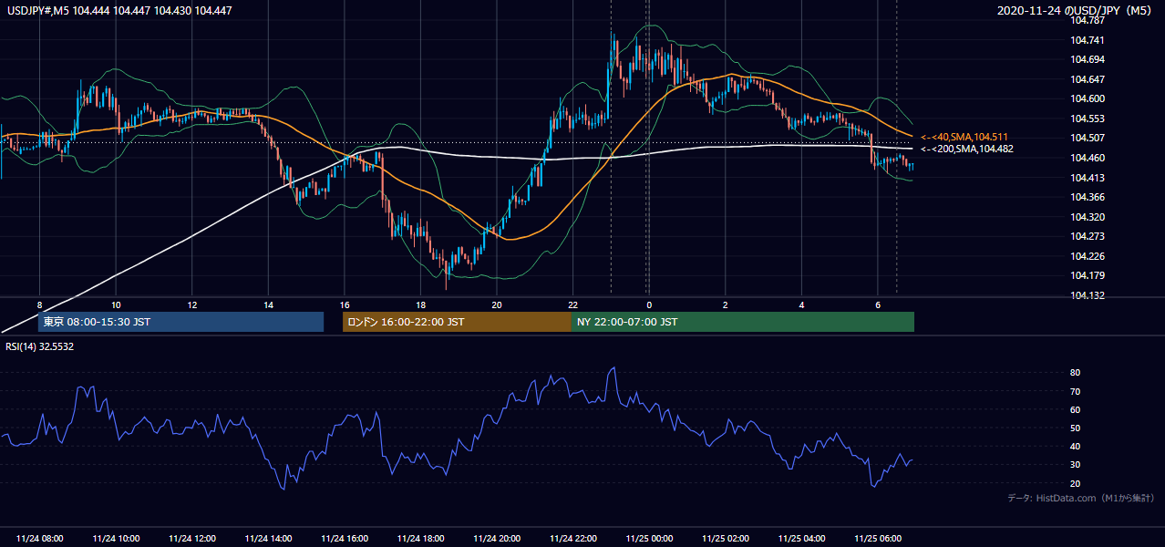1165x547 pixels.
Task: Click the '11/25 06:00' time axis label
Action: pos(878,539)
